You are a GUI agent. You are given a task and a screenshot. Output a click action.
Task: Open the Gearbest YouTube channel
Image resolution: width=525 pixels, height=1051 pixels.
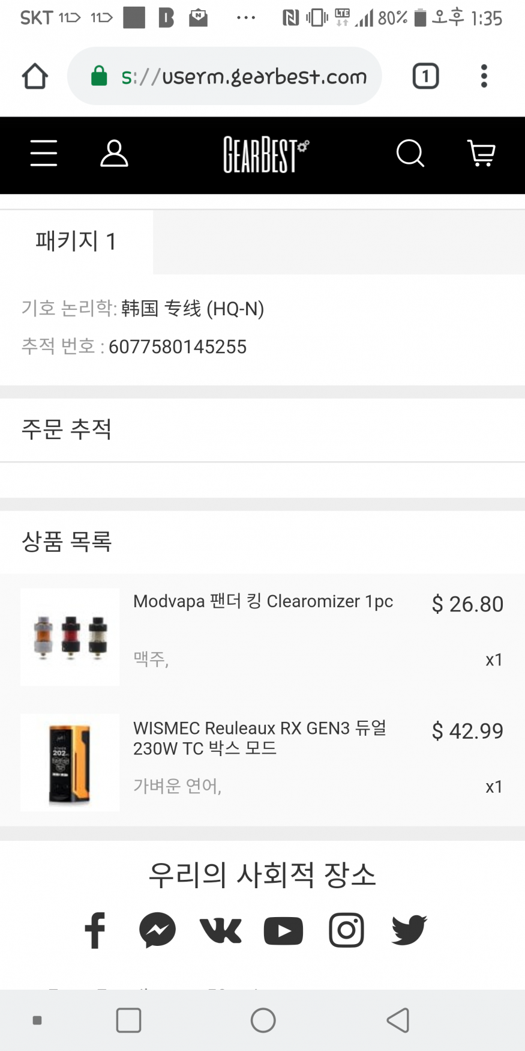click(283, 930)
